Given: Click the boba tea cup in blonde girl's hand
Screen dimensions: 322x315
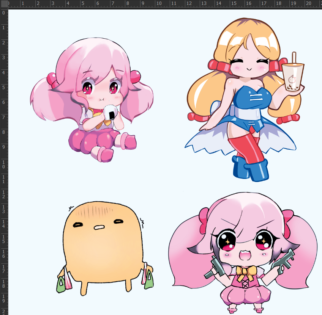Looking at the screenshot, I should 293,72.
